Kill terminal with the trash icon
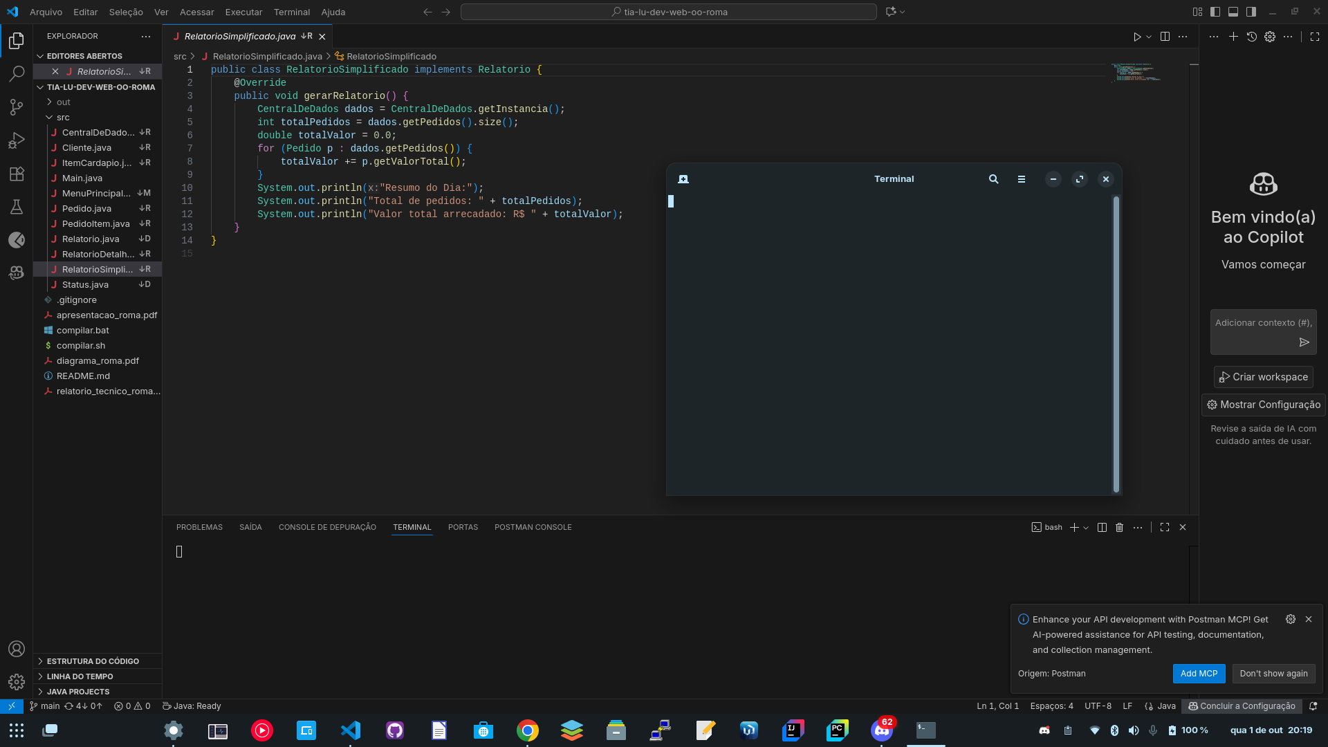 [1119, 527]
